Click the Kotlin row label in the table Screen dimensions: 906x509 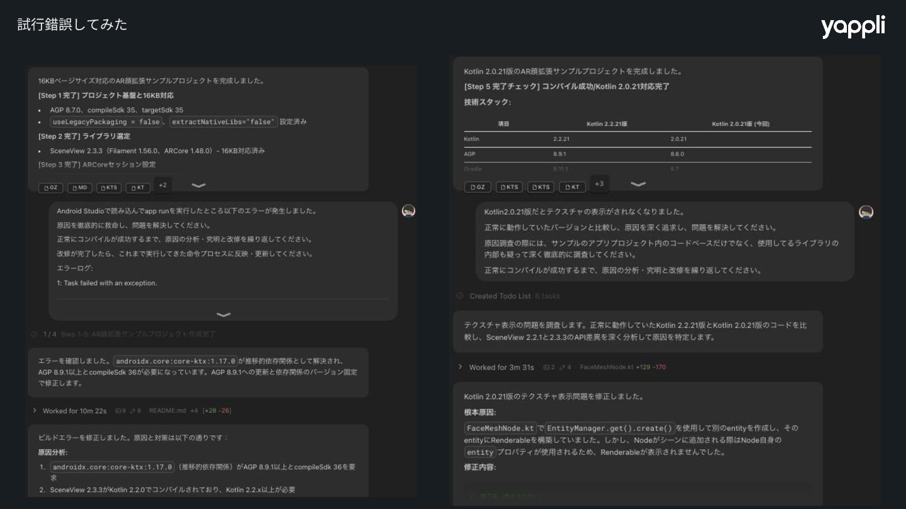471,139
